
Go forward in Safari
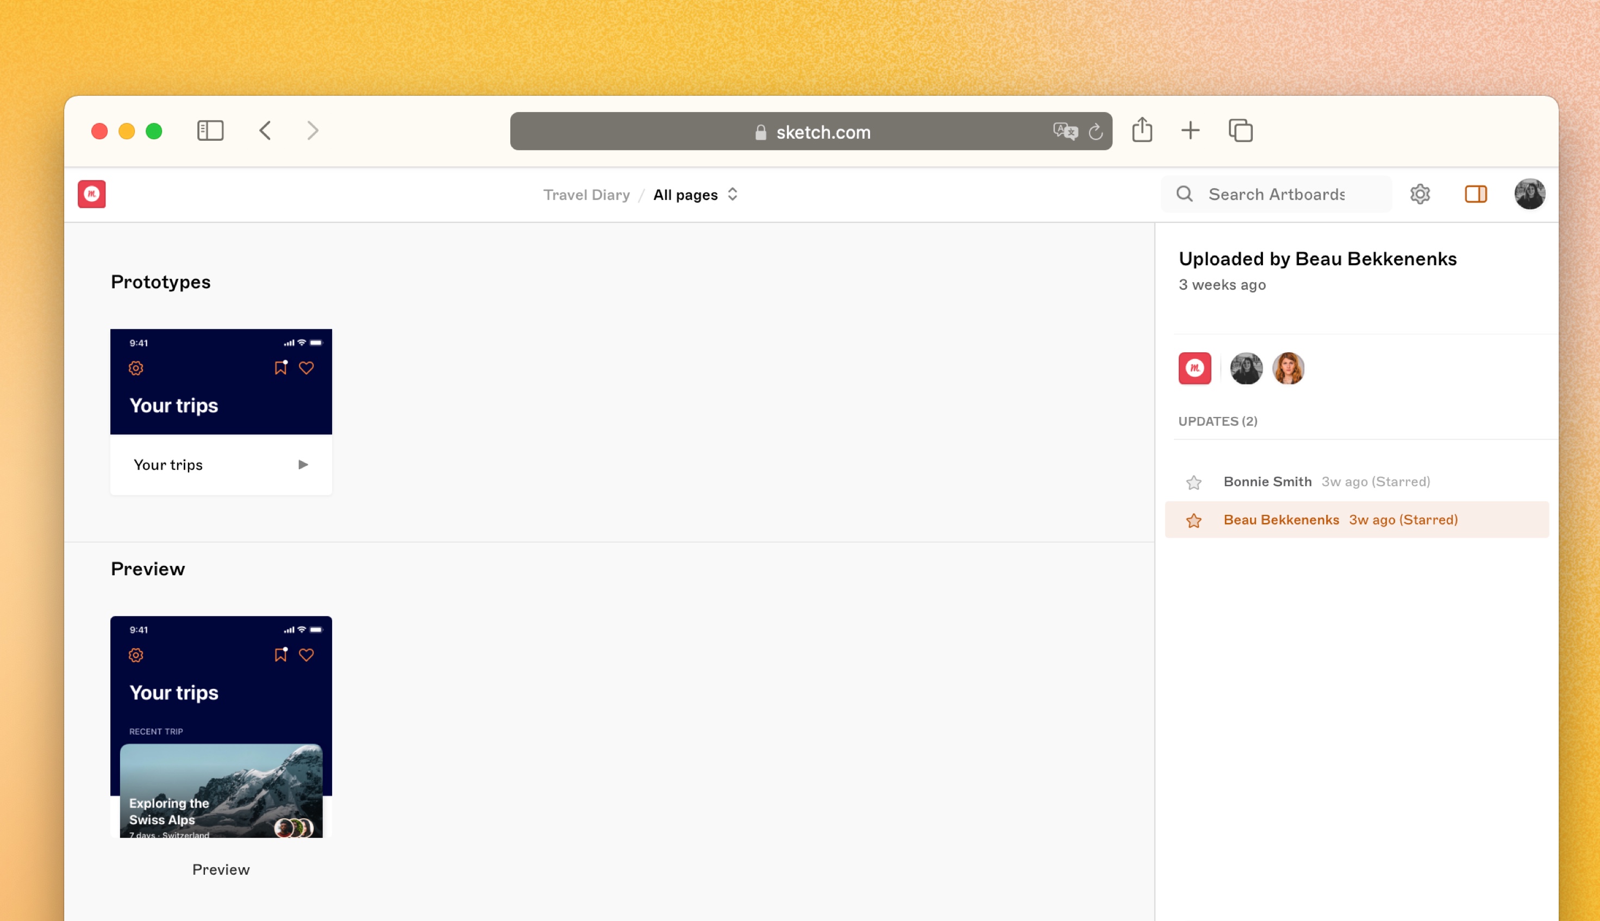pyautogui.click(x=313, y=131)
